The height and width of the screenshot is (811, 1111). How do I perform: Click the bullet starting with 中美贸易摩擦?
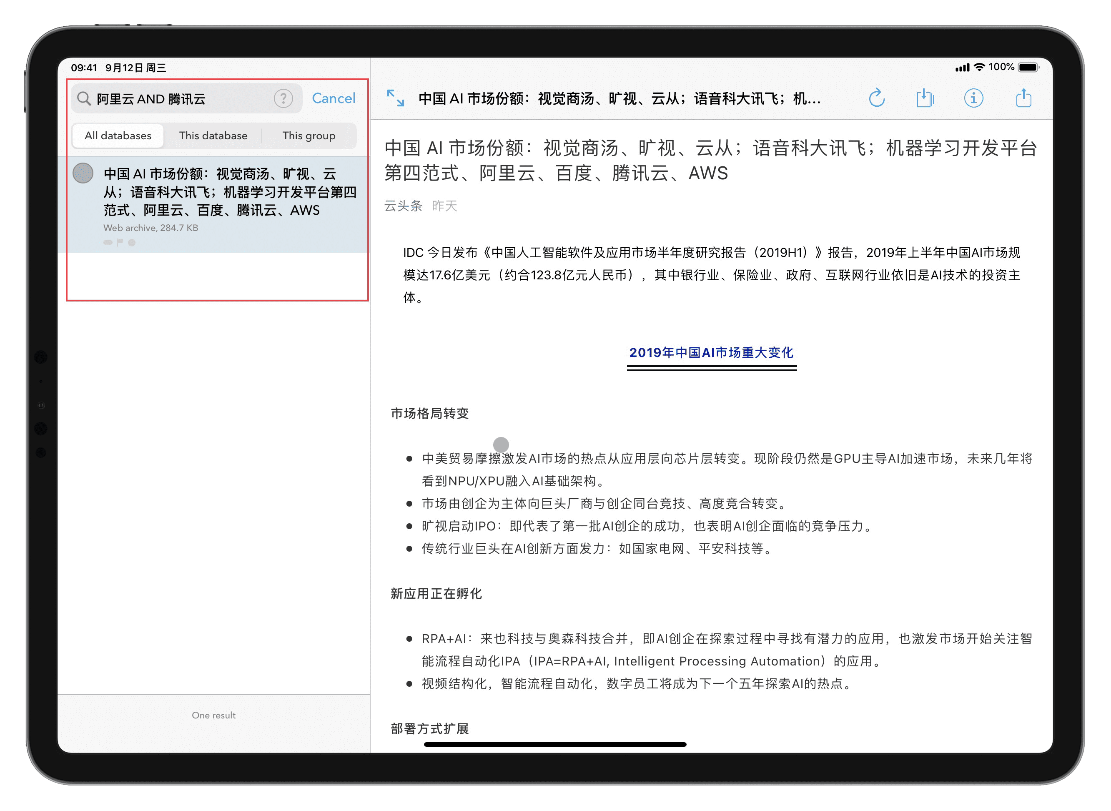pos(727,470)
